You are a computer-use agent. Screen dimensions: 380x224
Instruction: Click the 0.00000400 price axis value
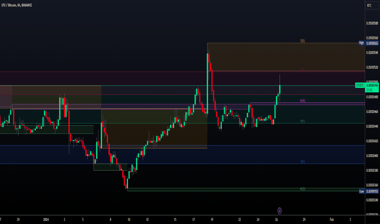pos(372,156)
